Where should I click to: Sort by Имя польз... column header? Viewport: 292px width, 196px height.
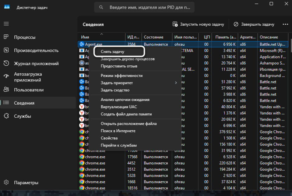(x=185, y=37)
